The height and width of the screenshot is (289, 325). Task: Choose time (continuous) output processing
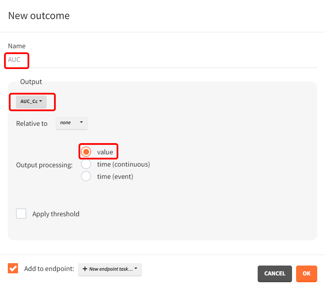pyautogui.click(x=86, y=164)
